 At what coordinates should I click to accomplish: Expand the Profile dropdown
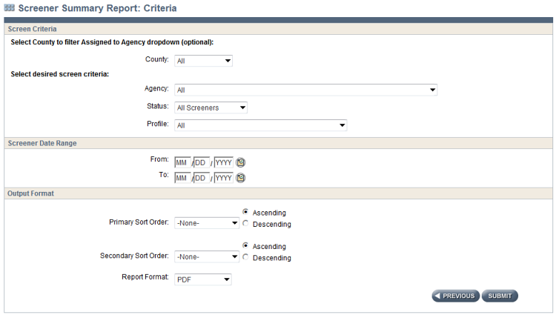point(261,125)
